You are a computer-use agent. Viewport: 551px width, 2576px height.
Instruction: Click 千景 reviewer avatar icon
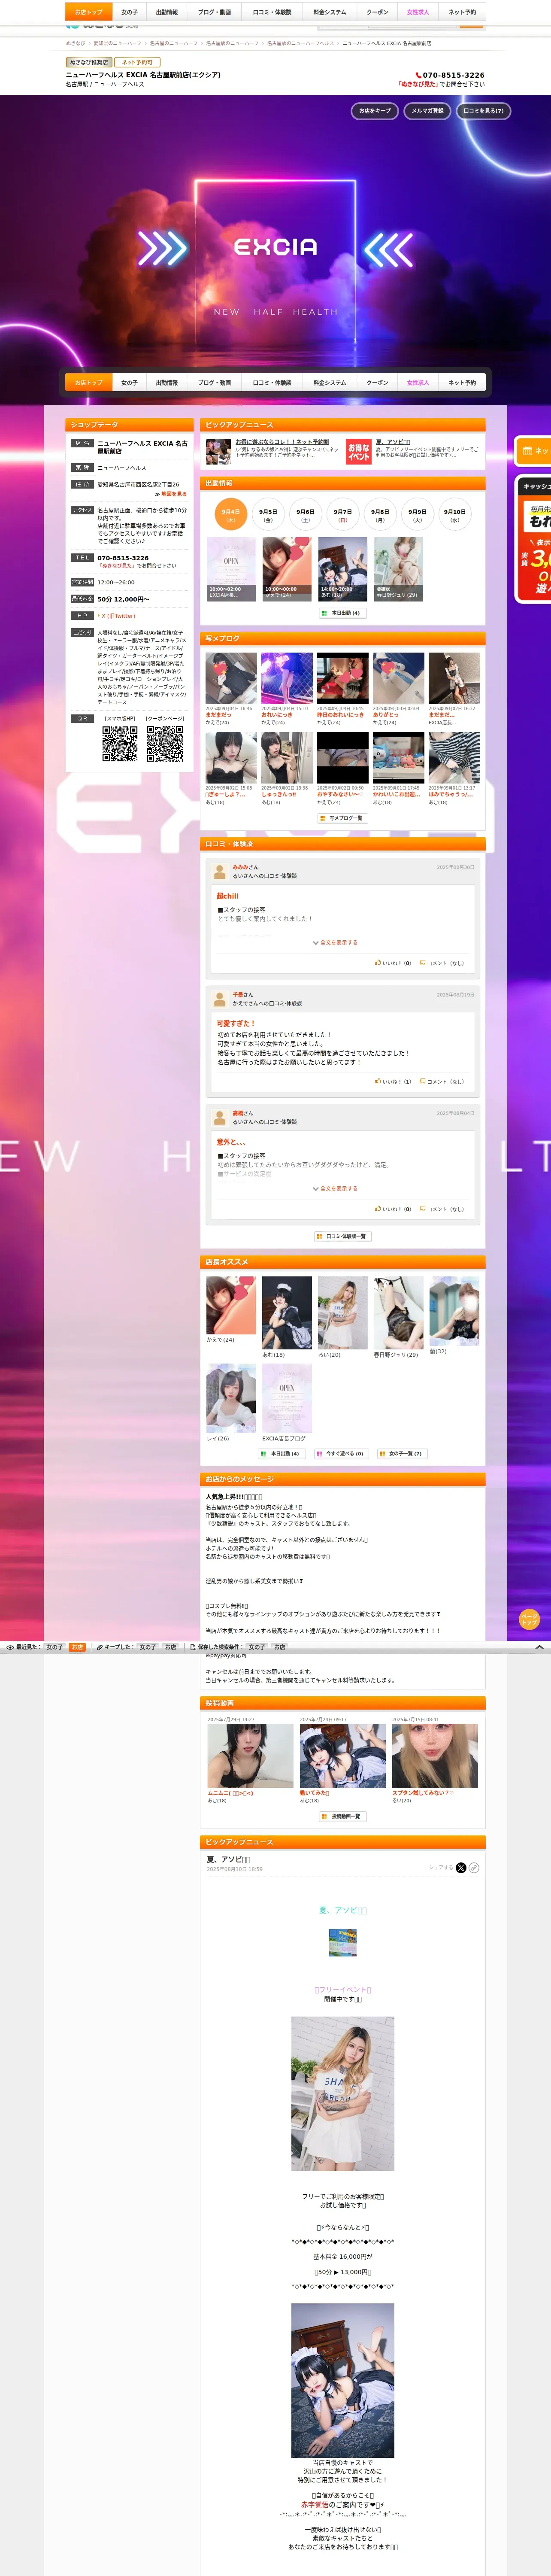(220, 999)
